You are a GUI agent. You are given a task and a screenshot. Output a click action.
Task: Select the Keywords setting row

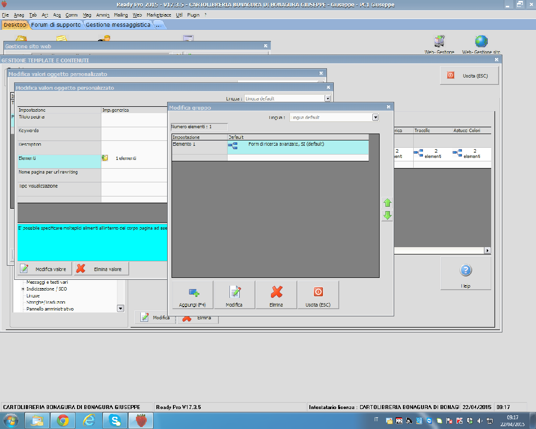pyautogui.click(x=59, y=134)
